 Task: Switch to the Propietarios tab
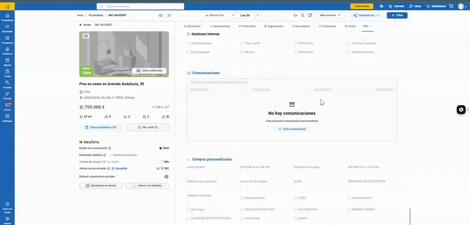[328, 26]
